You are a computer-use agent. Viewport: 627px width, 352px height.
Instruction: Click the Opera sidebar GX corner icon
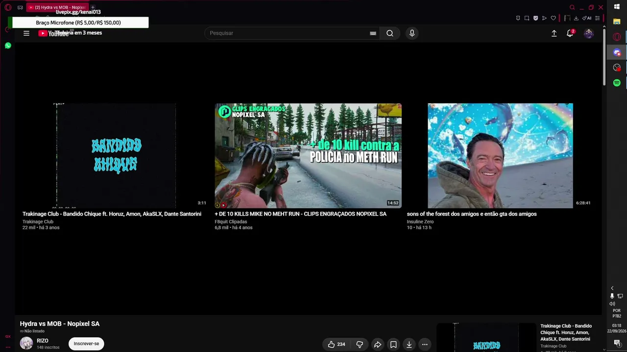pyautogui.click(x=8, y=336)
